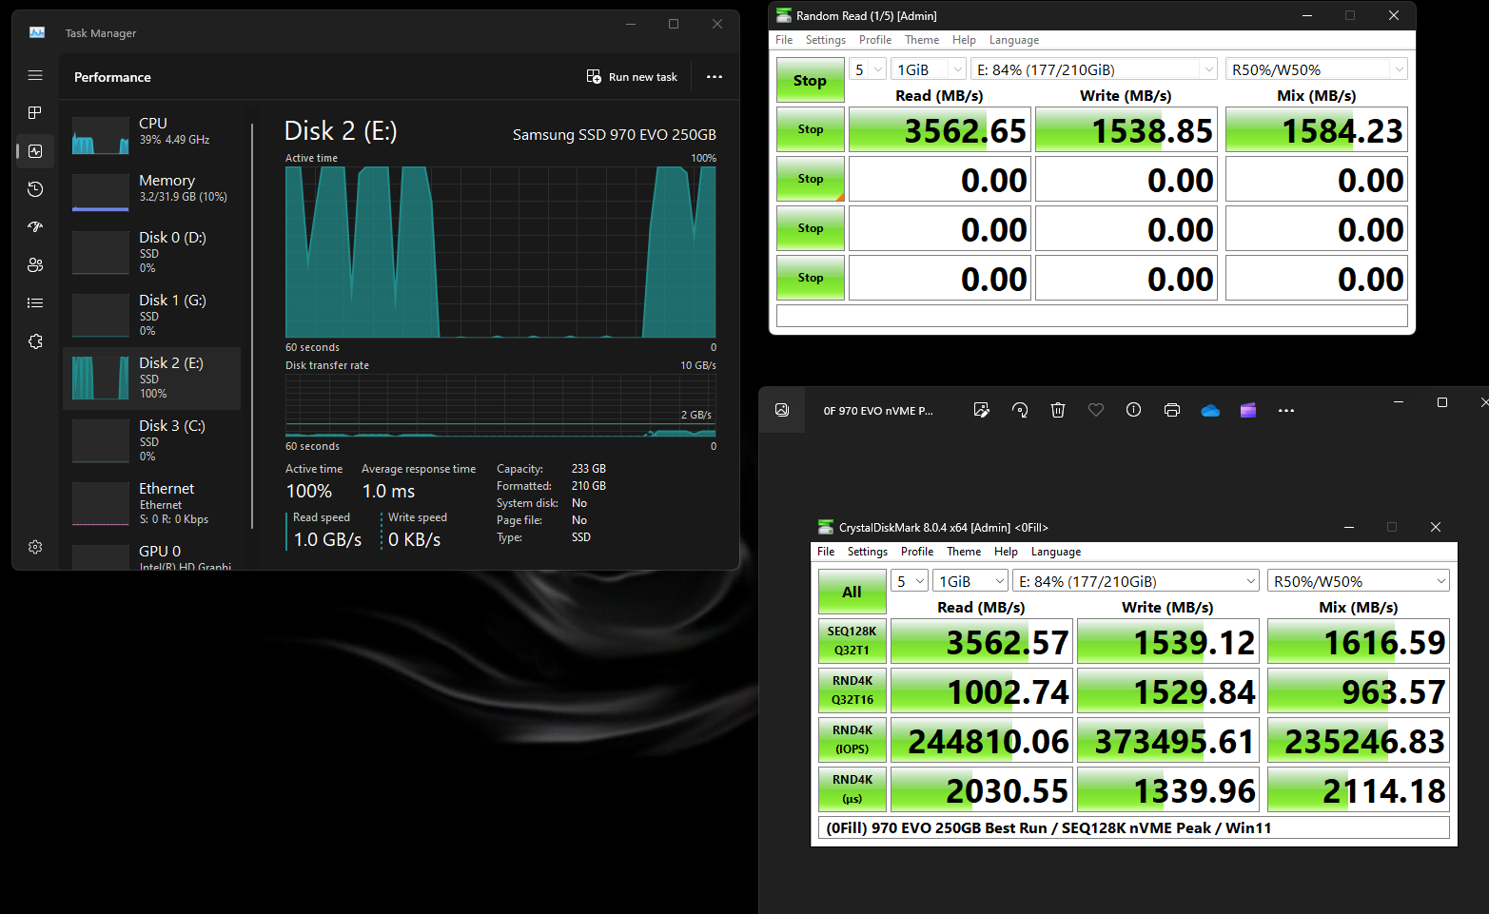Open Task Manager hamburger navigation menu
This screenshot has height=914, width=1489.
pyautogui.click(x=35, y=75)
